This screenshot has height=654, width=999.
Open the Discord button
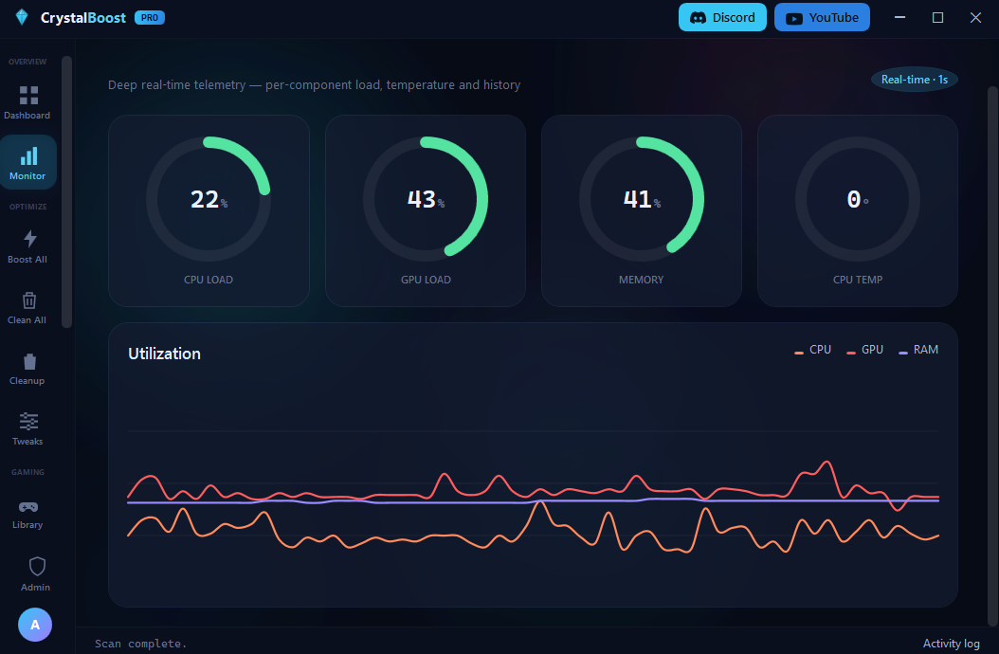pos(722,17)
